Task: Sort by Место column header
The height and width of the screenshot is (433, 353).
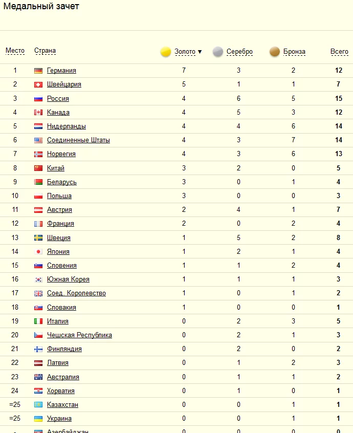Action: (x=15, y=51)
